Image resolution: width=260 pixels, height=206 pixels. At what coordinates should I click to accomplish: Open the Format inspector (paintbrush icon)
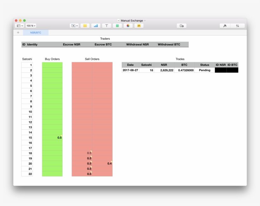225,26
